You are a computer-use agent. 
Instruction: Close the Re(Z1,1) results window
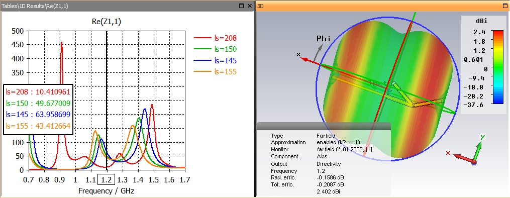tap(249, 6)
